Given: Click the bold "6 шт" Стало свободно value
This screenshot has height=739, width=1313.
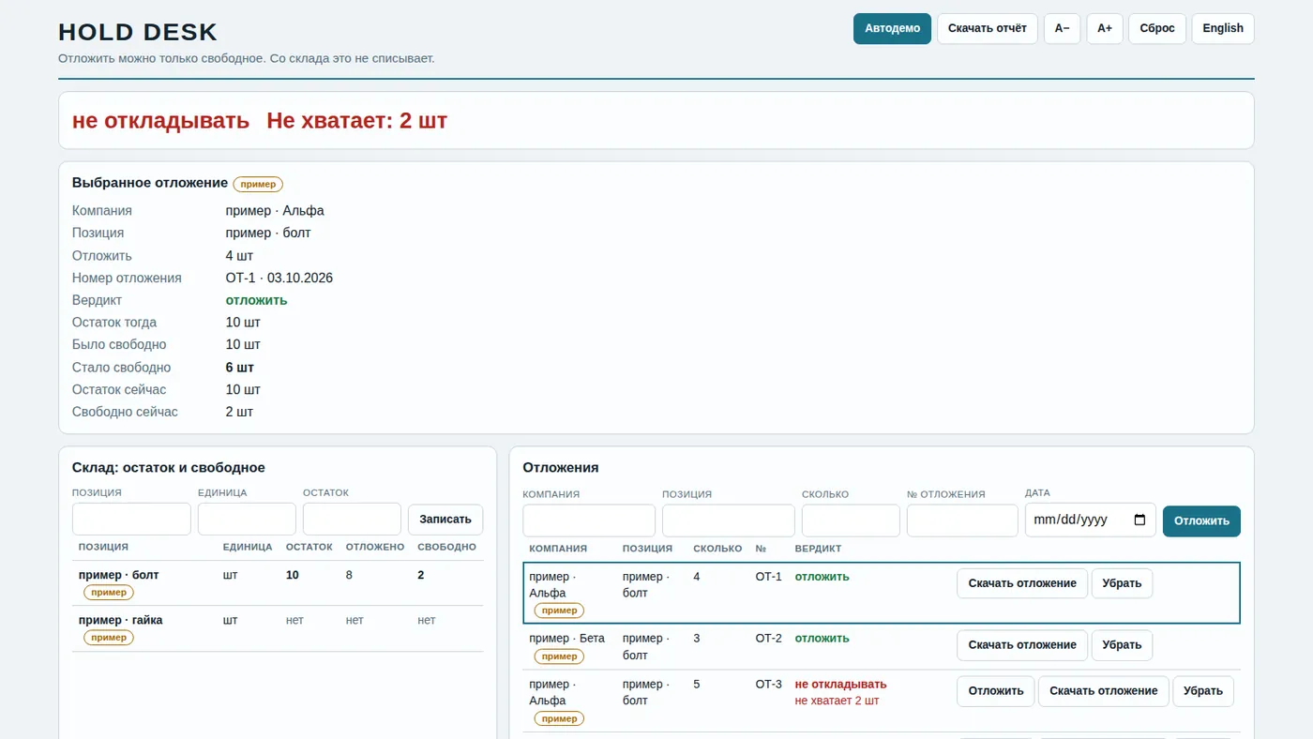Looking at the screenshot, I should (240, 368).
